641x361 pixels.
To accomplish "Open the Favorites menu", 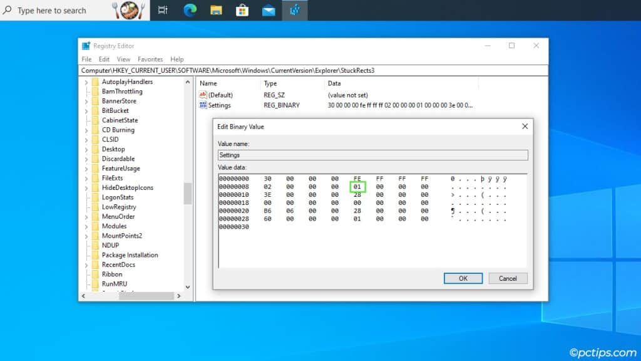I will pyautogui.click(x=150, y=59).
